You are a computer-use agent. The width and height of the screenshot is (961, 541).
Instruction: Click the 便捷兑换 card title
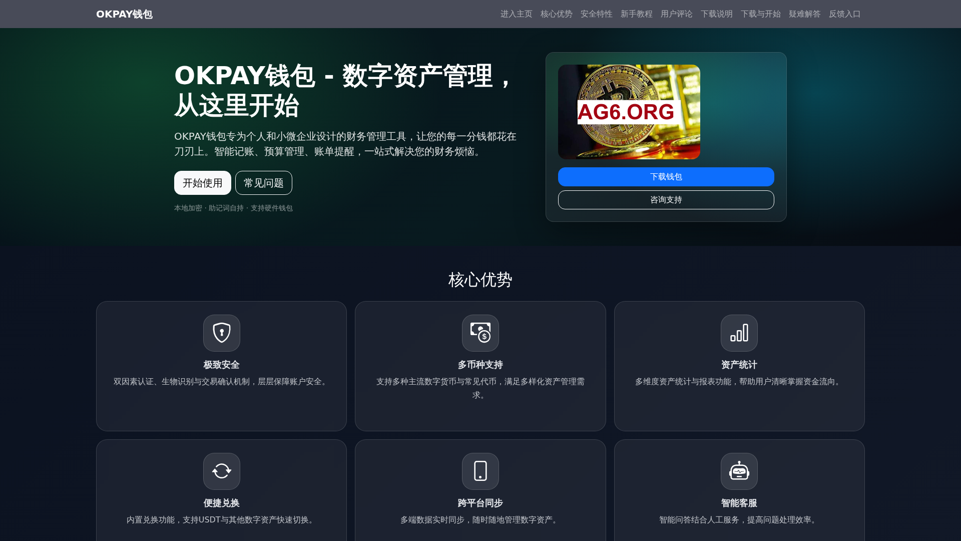pos(222,503)
